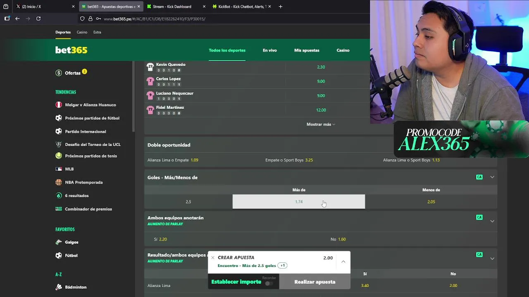Go back with the browser back arrow
The height and width of the screenshot is (297, 529).
(17, 19)
